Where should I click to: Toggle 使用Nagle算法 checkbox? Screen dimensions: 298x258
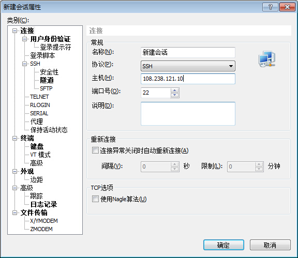coord(95,199)
